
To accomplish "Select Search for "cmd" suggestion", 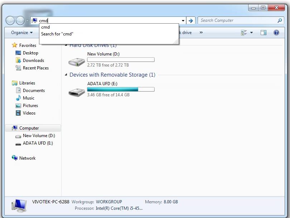I will tap(57, 34).
